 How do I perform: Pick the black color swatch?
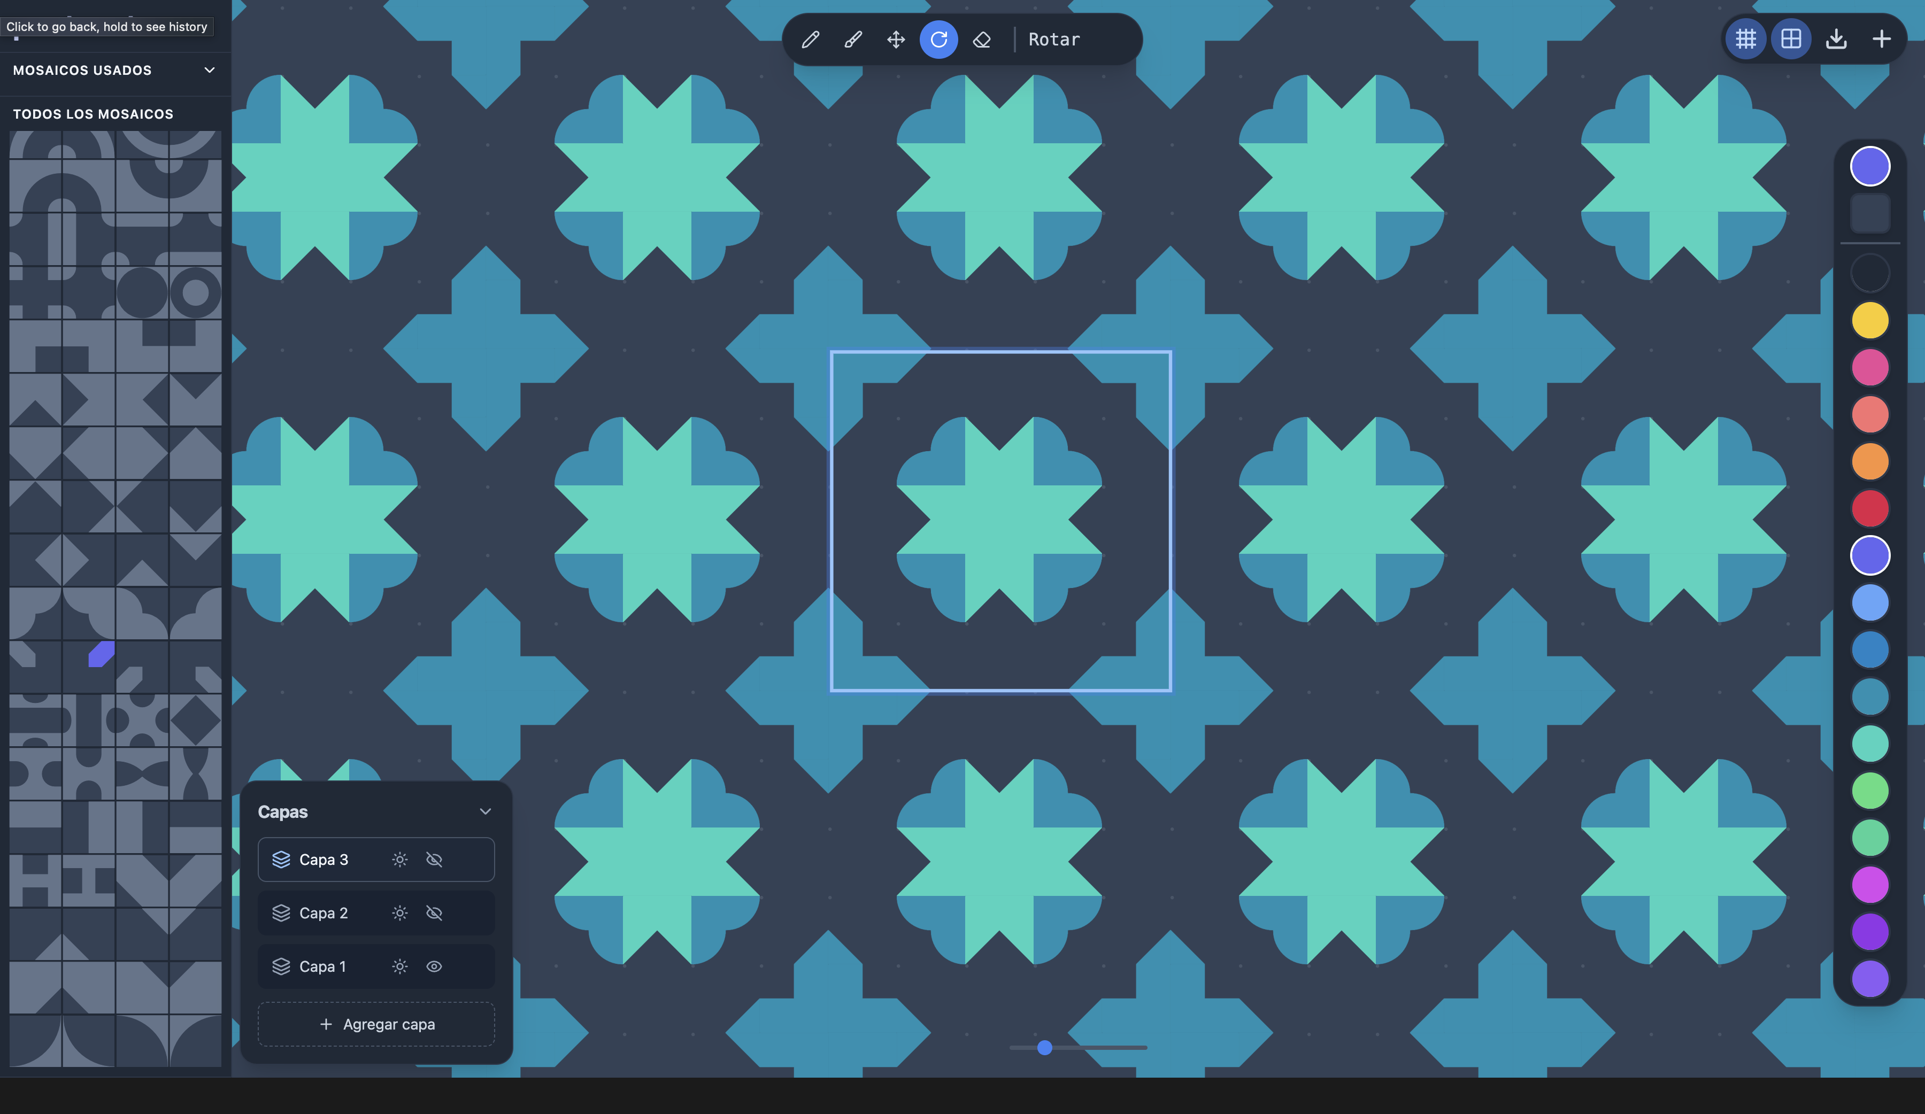tap(1870, 273)
